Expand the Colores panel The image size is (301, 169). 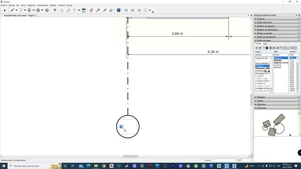(277, 19)
